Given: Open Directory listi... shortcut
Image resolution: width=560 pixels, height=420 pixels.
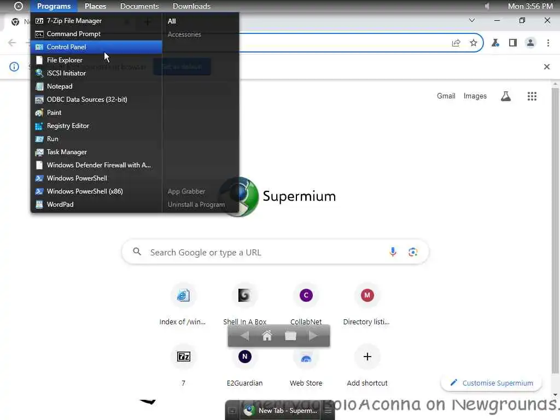Looking at the screenshot, I should pyautogui.click(x=367, y=305).
